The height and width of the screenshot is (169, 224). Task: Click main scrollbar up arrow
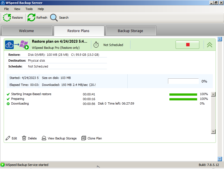(220, 39)
